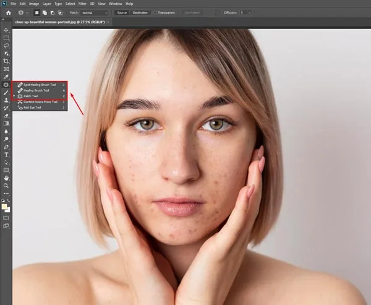Open the Patch Normal mode dropdown
The width and height of the screenshot is (371, 305).
pyautogui.click(x=95, y=13)
